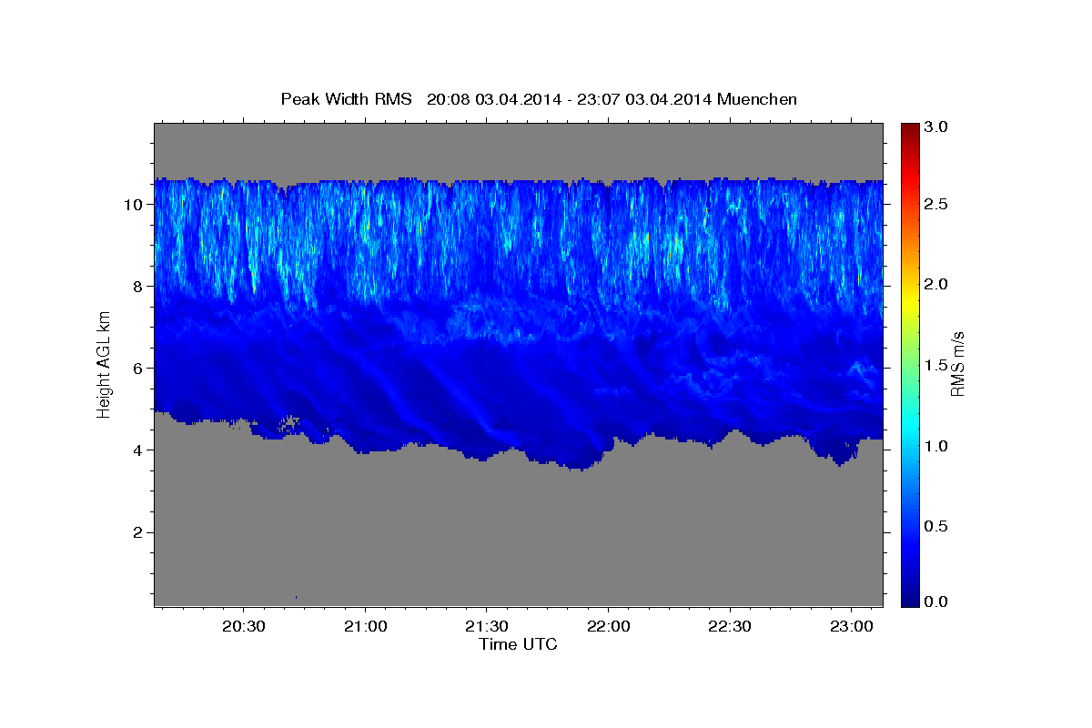This screenshot has width=1092, height=728.
Task: Click the height tick label 8
Action: [x=137, y=287]
